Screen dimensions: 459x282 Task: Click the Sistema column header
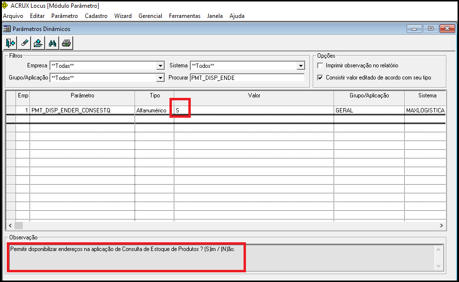(425, 98)
